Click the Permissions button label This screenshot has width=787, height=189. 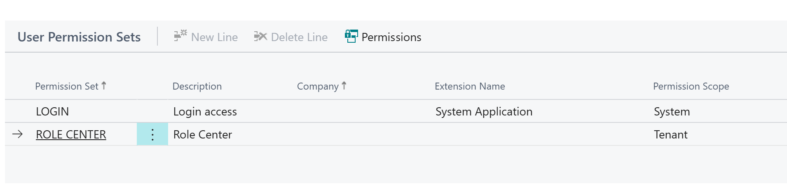pyautogui.click(x=391, y=37)
